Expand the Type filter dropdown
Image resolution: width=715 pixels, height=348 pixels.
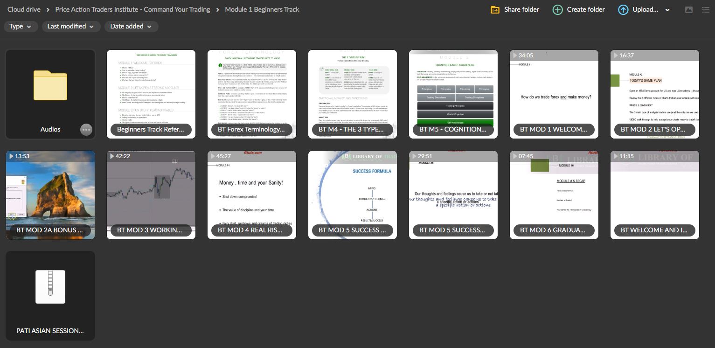point(21,27)
